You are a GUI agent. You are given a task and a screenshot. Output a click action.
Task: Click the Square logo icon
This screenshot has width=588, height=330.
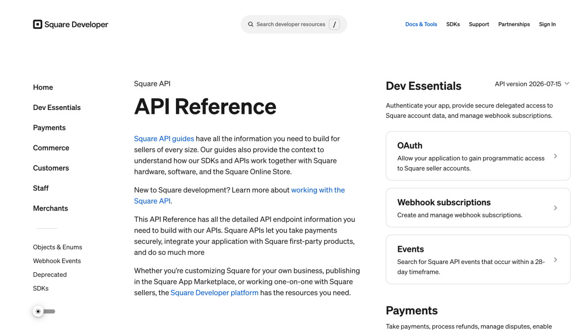pyautogui.click(x=38, y=24)
